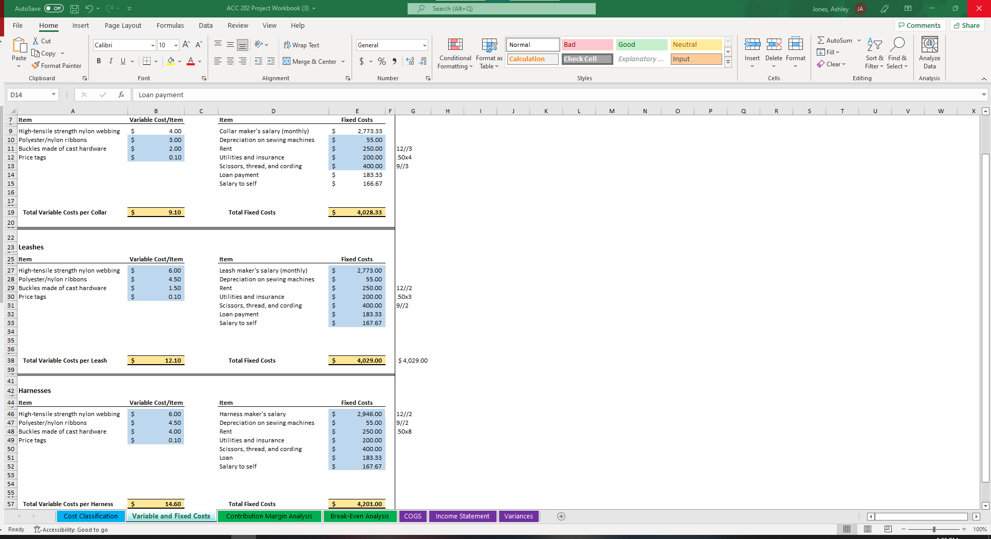This screenshot has height=539, width=991.
Task: Expand the Fill Color dropdown
Action: tap(179, 61)
